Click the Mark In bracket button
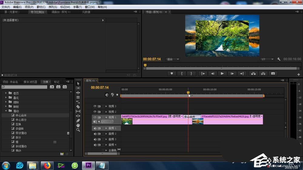Screen dimensions: 303x170 click(x=181, y=74)
